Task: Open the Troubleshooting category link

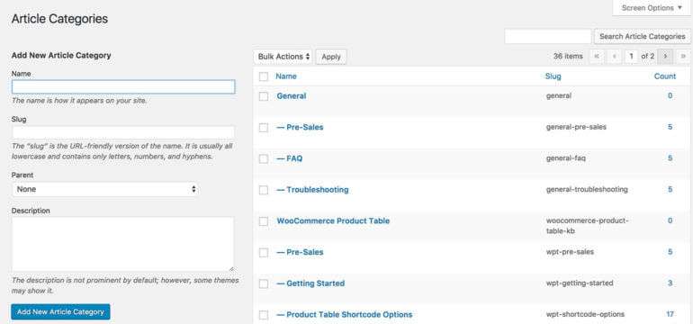Action: coord(312,190)
